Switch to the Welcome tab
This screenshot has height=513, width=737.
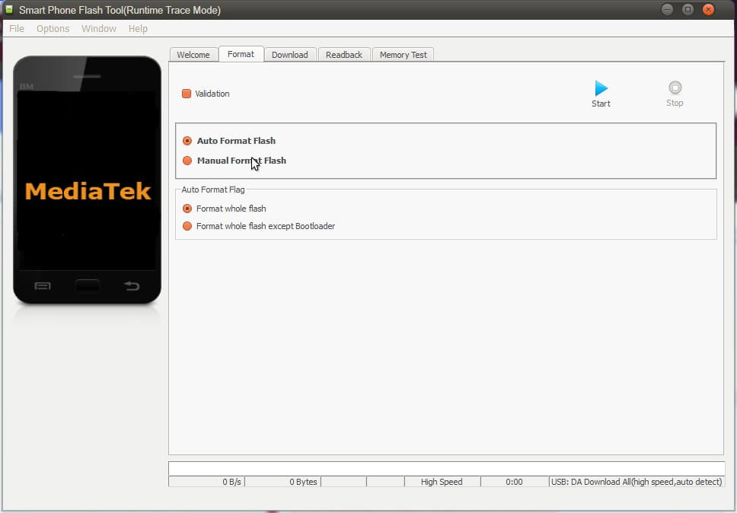pos(193,55)
